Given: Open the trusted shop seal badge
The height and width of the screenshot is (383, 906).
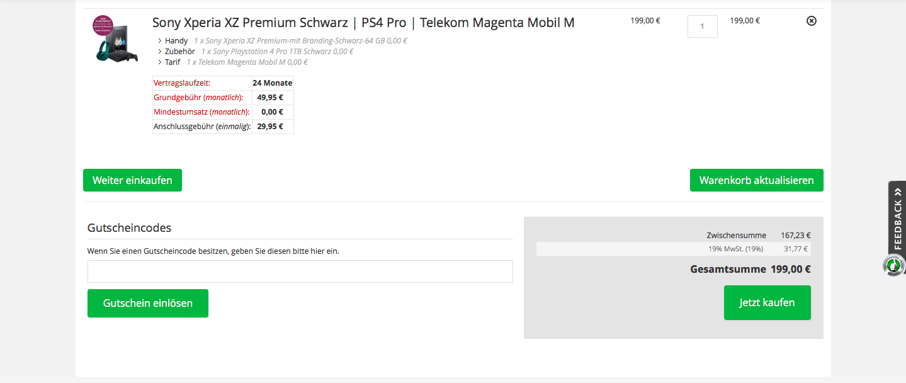Looking at the screenshot, I should [x=894, y=265].
